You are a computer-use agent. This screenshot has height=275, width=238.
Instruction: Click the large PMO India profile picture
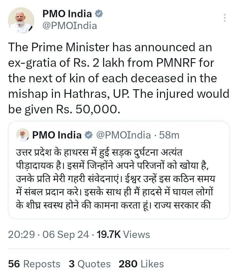20,20
